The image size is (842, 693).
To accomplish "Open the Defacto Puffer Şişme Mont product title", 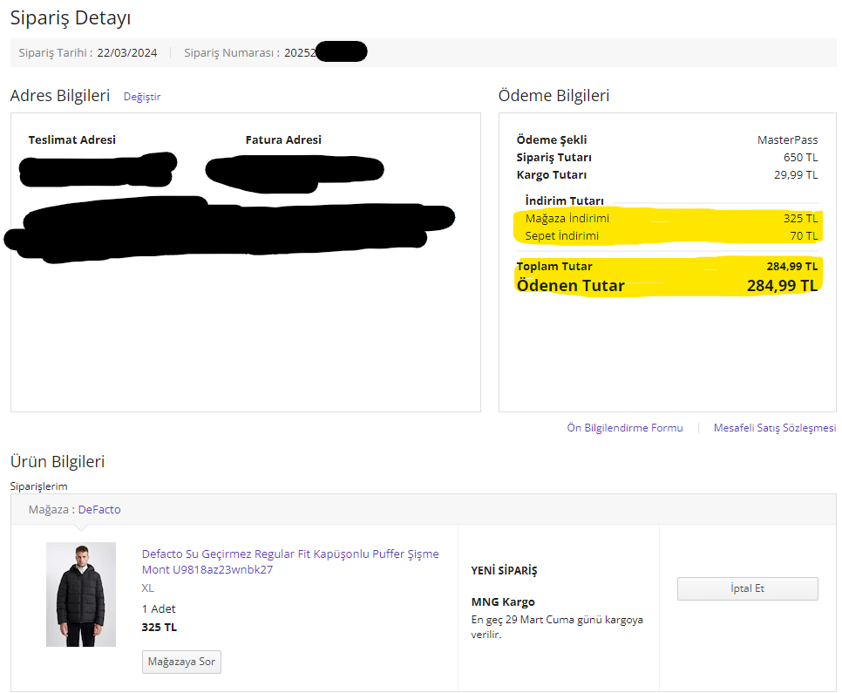I will [290, 561].
